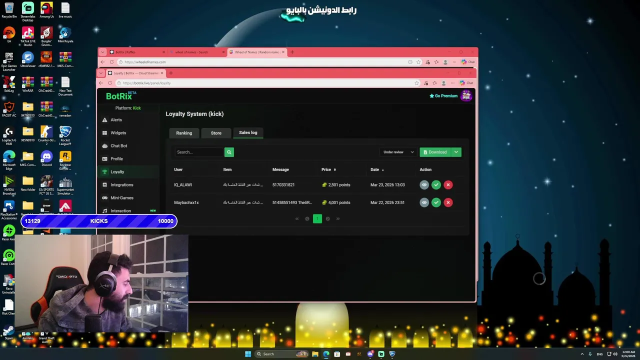This screenshot has width=640, height=360.
Task: Open Profile in BotRix sidebar
Action: 116,159
